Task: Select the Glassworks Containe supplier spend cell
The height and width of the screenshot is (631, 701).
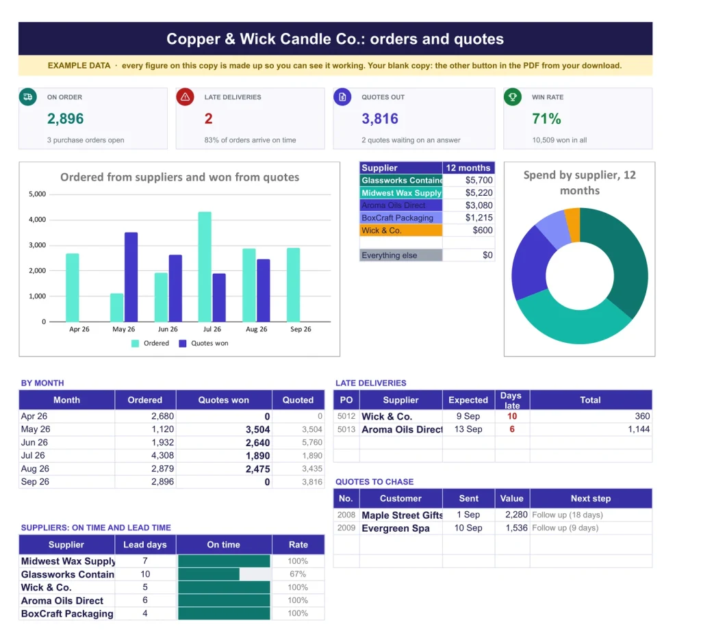Action: [x=401, y=180]
